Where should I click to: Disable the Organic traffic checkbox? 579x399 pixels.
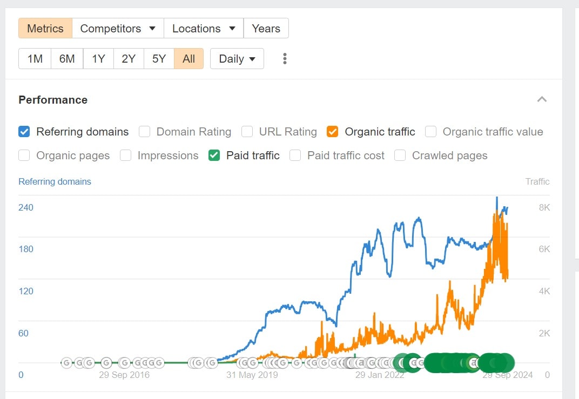tap(333, 132)
